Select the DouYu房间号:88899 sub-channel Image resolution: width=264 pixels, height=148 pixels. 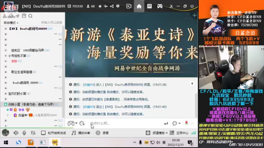27,83
